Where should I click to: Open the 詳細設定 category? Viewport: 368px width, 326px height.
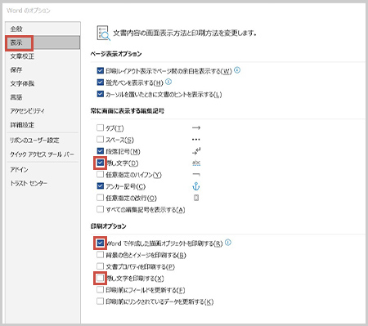coord(43,125)
